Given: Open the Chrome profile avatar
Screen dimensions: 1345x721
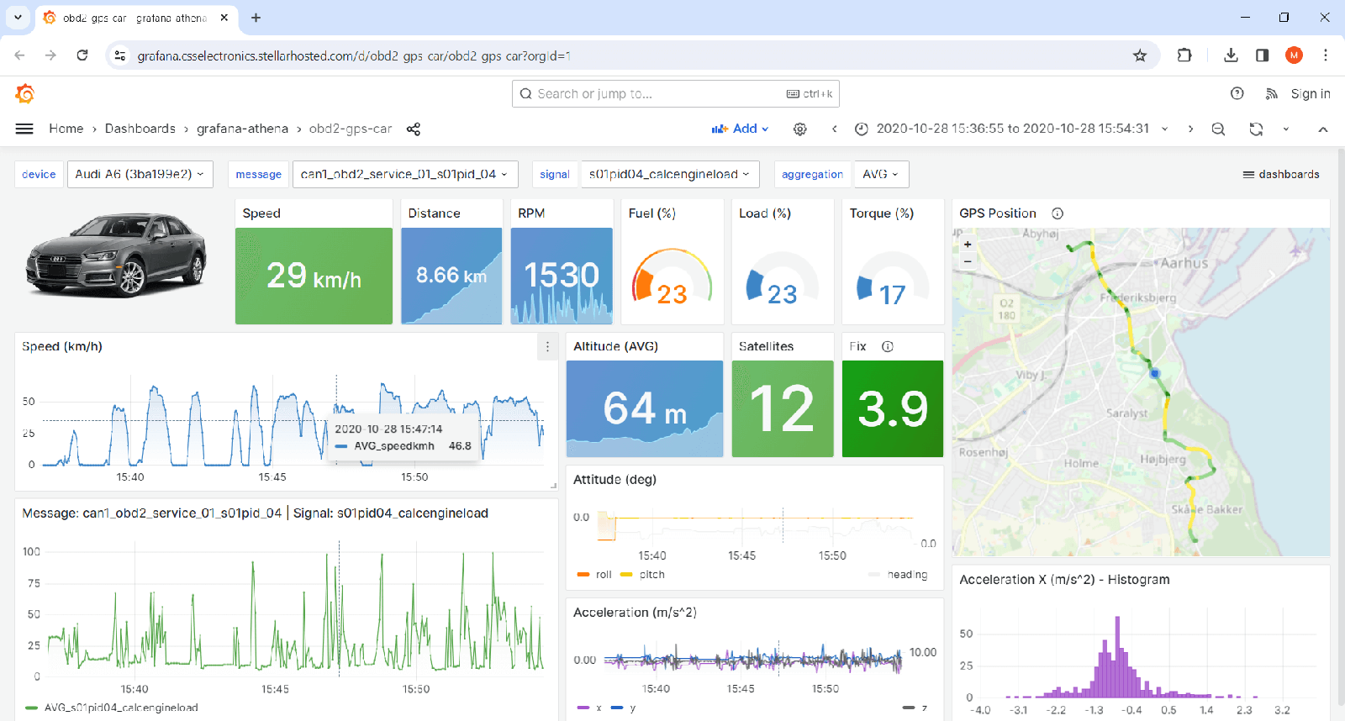Looking at the screenshot, I should click(x=1294, y=55).
